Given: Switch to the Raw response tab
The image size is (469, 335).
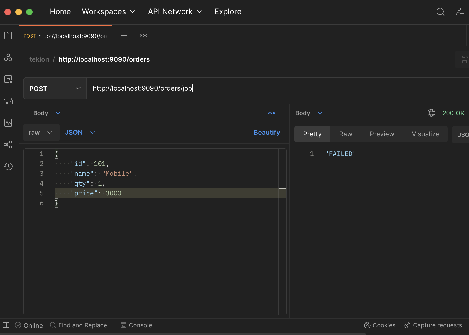Looking at the screenshot, I should tap(345, 134).
